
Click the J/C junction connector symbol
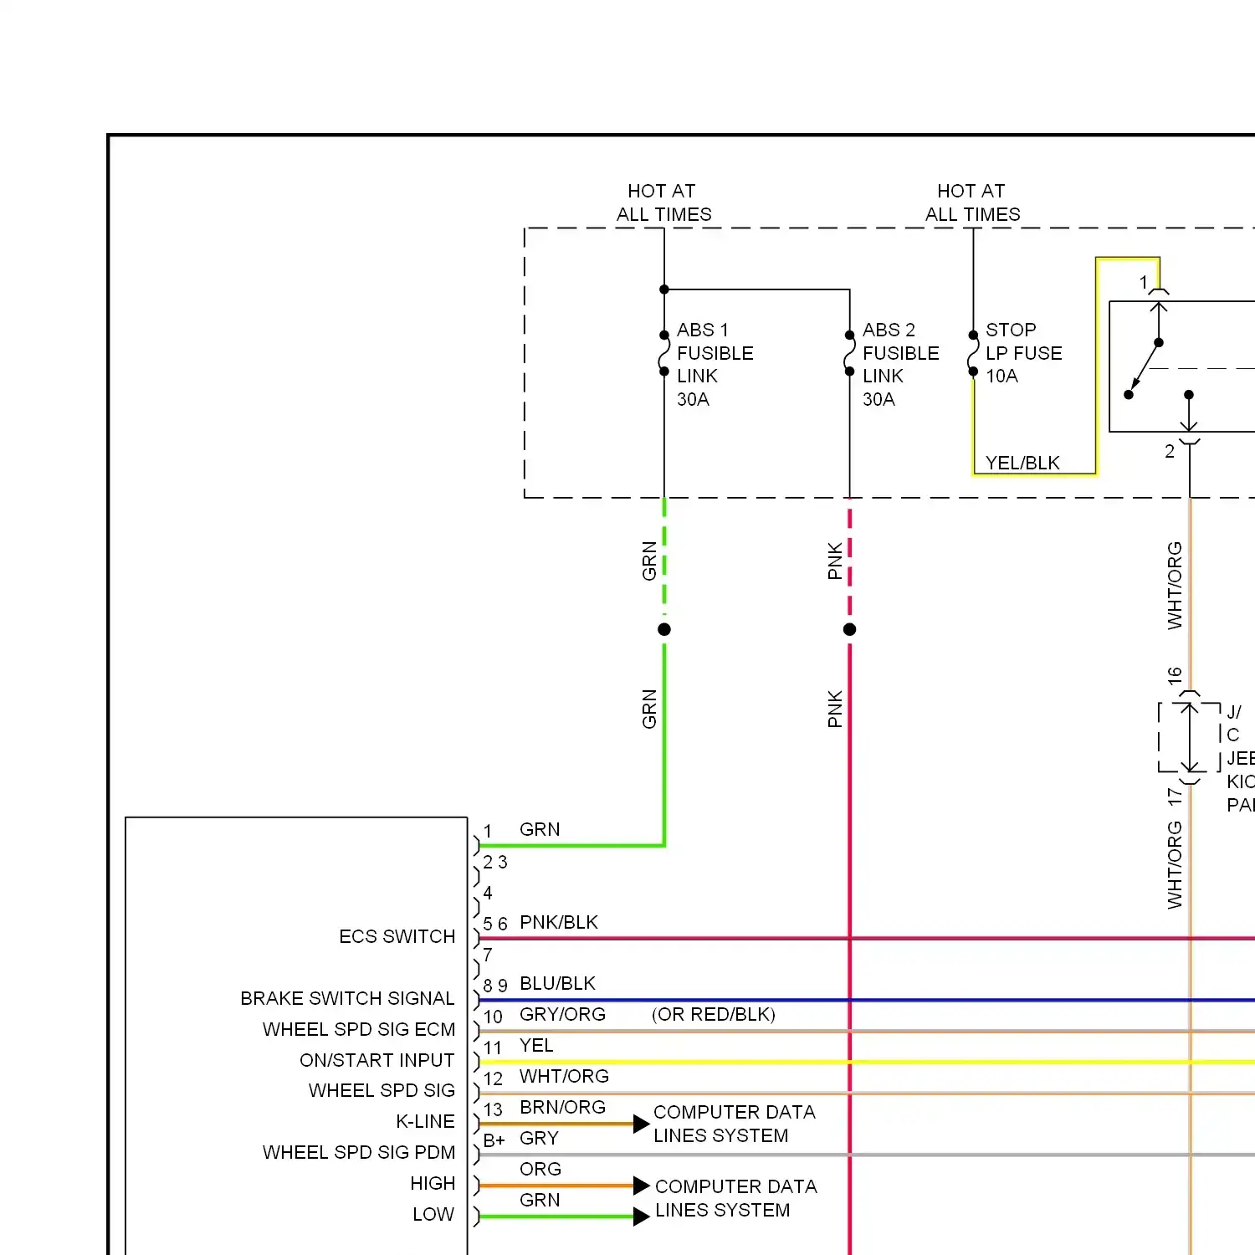tap(1190, 737)
